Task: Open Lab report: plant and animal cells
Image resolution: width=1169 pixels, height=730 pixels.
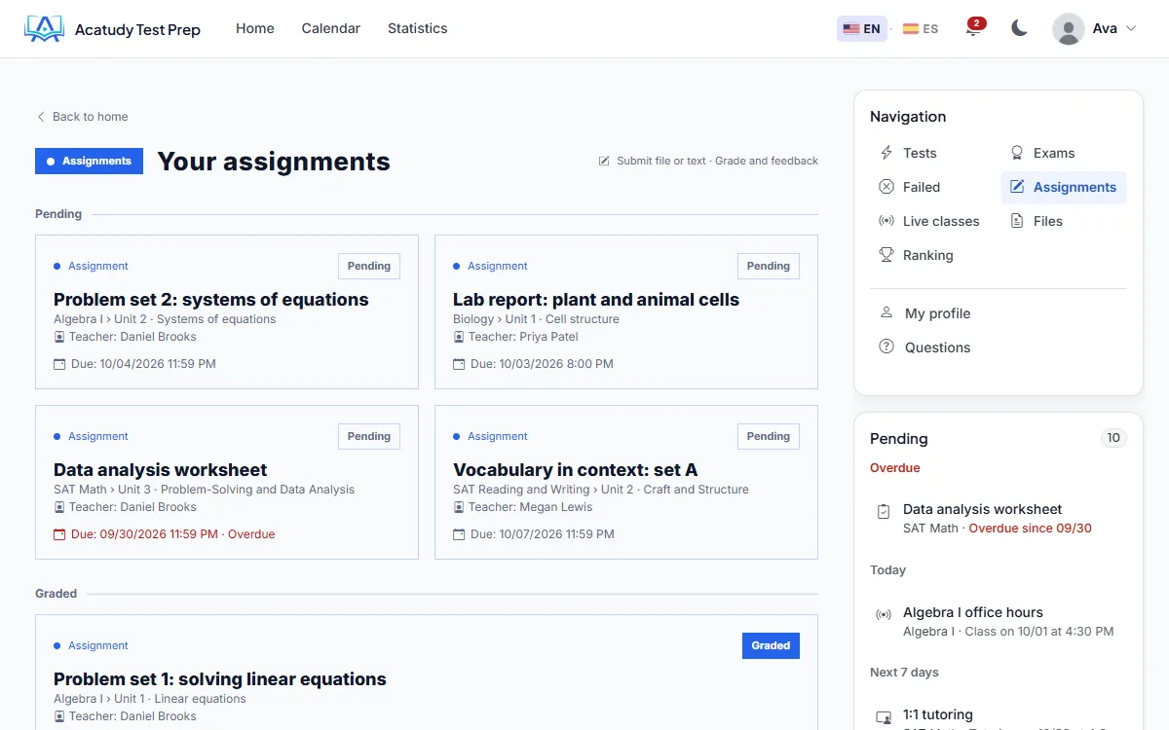Action: (596, 300)
